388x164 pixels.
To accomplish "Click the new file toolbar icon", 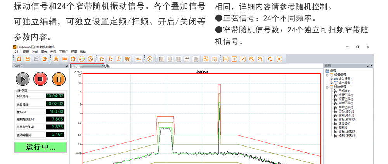I will tap(19, 59).
